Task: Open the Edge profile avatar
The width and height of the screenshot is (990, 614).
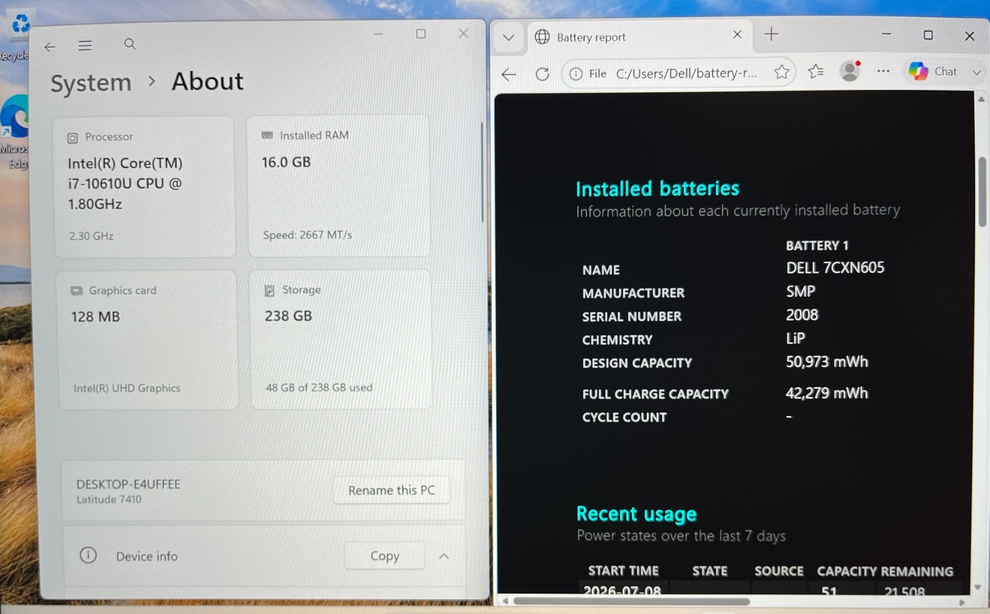Action: tap(850, 71)
